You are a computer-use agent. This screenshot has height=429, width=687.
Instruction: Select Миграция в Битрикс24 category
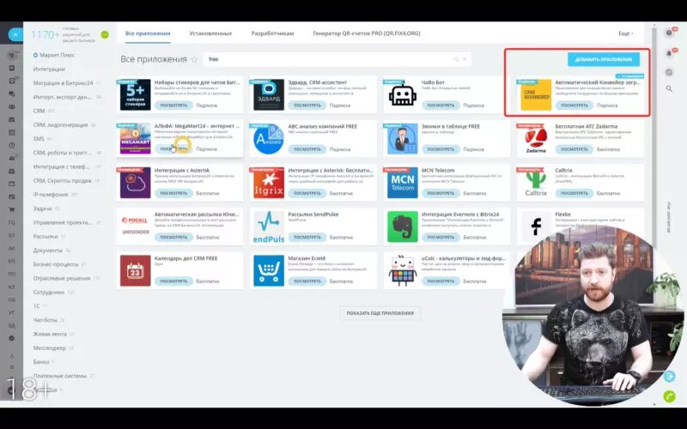pos(63,83)
